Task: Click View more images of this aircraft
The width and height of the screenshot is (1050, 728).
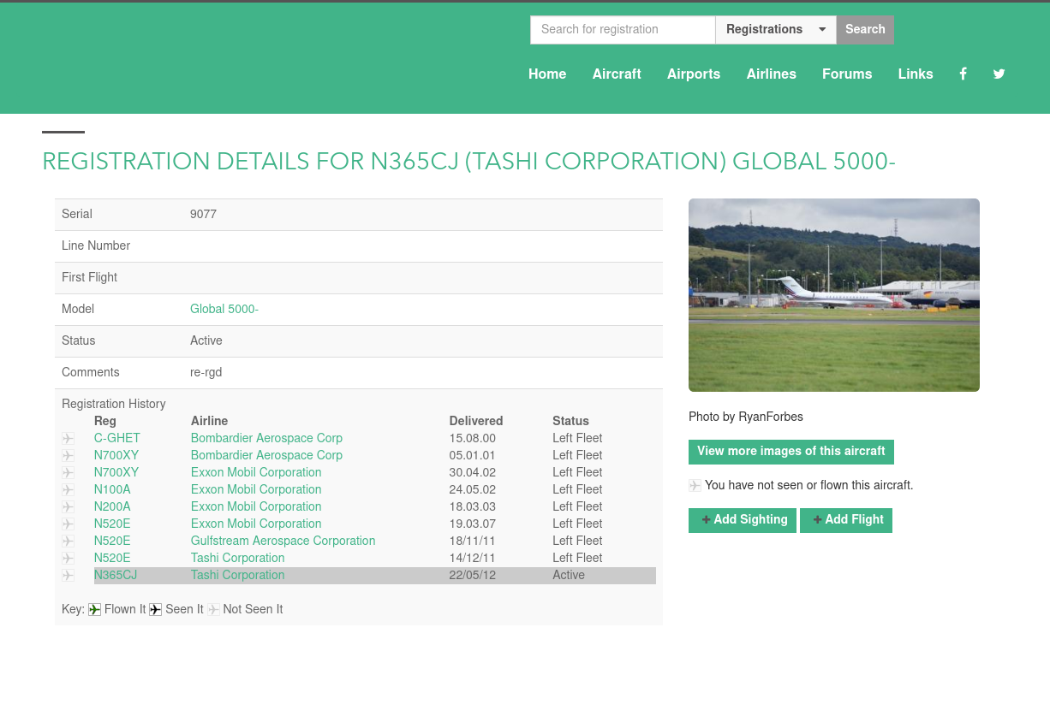Action: point(791,452)
